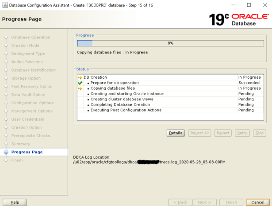Click the green checkmark beside Prepare for db operation
The image size is (272, 206).
[80, 83]
